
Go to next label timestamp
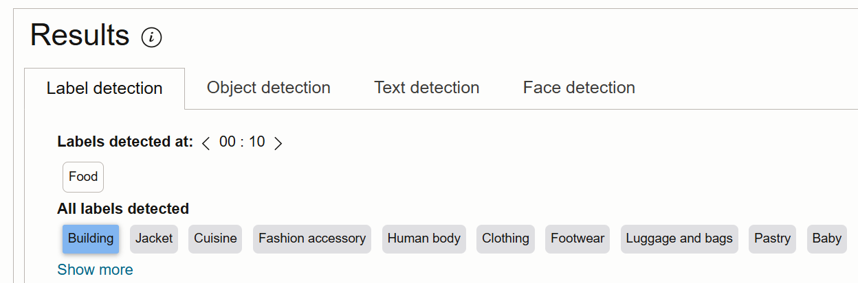(278, 143)
